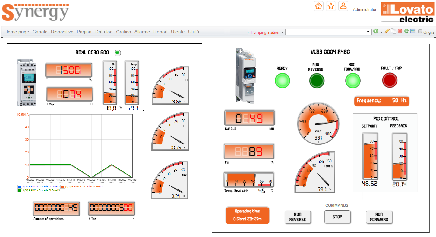Open the Canale menu
This screenshot has height=237, width=436.
[x=40, y=32]
